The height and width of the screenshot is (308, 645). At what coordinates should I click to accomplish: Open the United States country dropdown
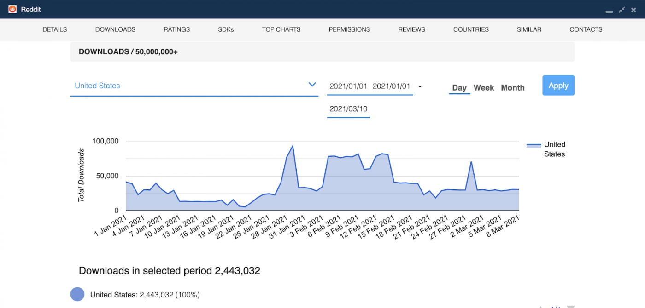pyautogui.click(x=97, y=86)
